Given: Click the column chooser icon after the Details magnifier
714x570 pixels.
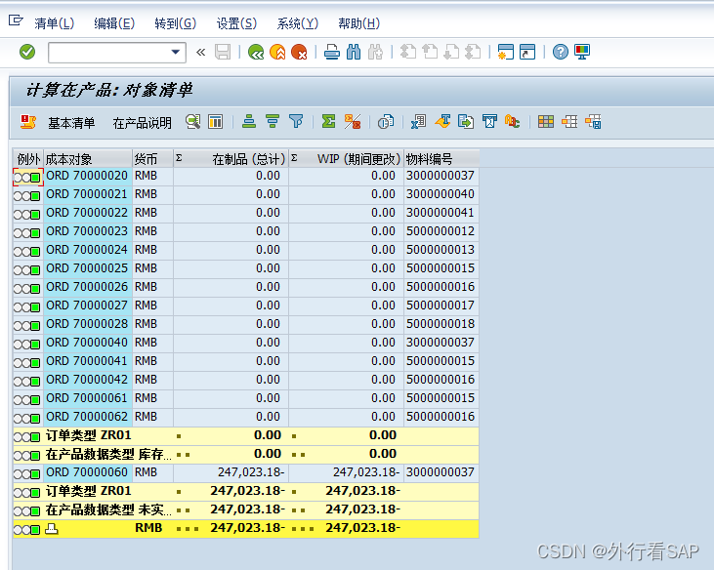Looking at the screenshot, I should click(x=216, y=122).
